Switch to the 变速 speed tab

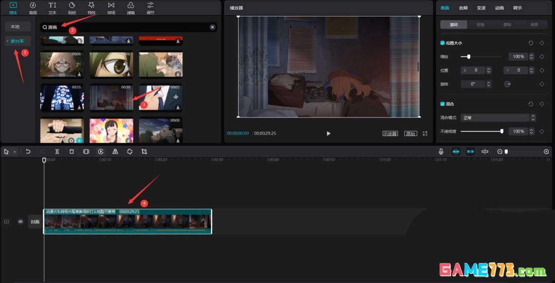click(x=482, y=8)
